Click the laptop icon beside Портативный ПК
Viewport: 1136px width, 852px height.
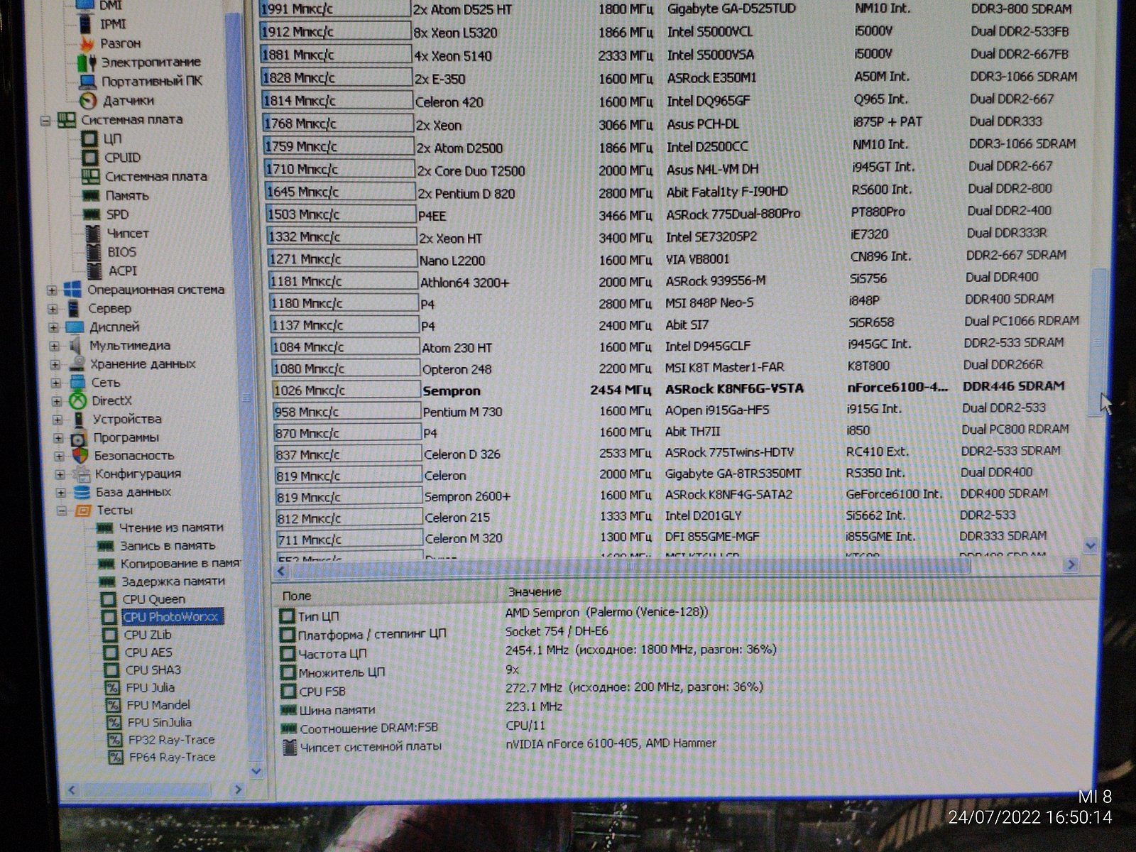pyautogui.click(x=88, y=82)
